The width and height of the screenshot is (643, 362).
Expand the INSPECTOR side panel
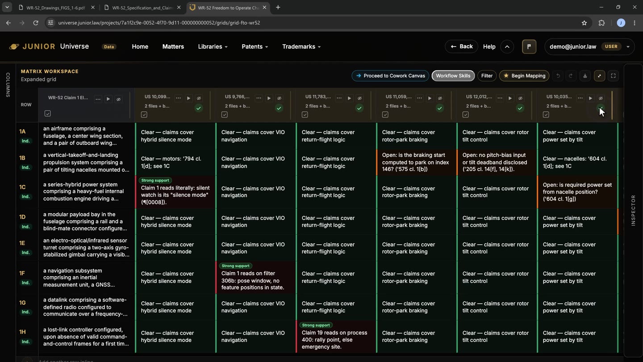click(x=633, y=210)
